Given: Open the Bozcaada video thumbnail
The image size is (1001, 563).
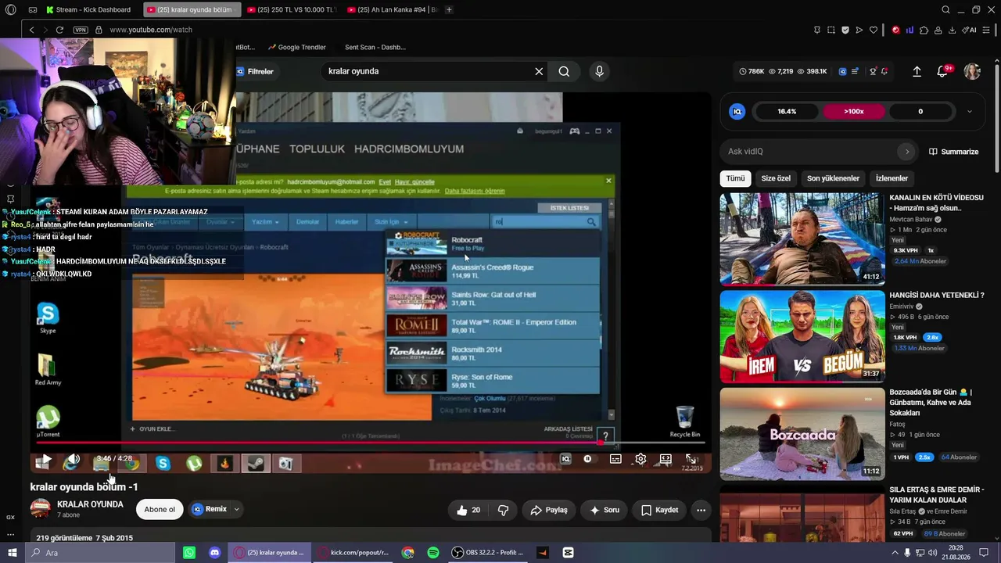Looking at the screenshot, I should point(802,433).
